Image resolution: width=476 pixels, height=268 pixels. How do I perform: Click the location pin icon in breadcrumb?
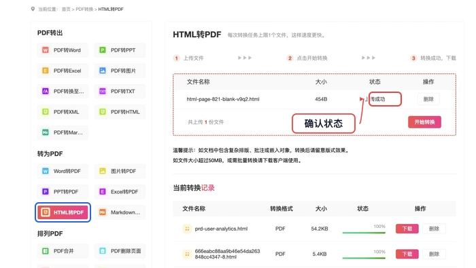(x=33, y=9)
